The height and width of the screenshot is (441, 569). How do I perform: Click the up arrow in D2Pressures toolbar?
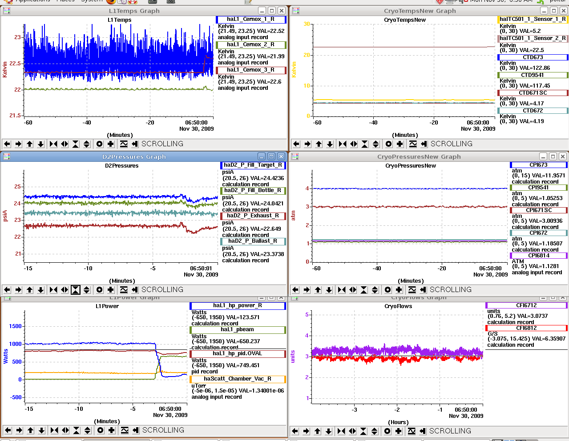point(30,290)
